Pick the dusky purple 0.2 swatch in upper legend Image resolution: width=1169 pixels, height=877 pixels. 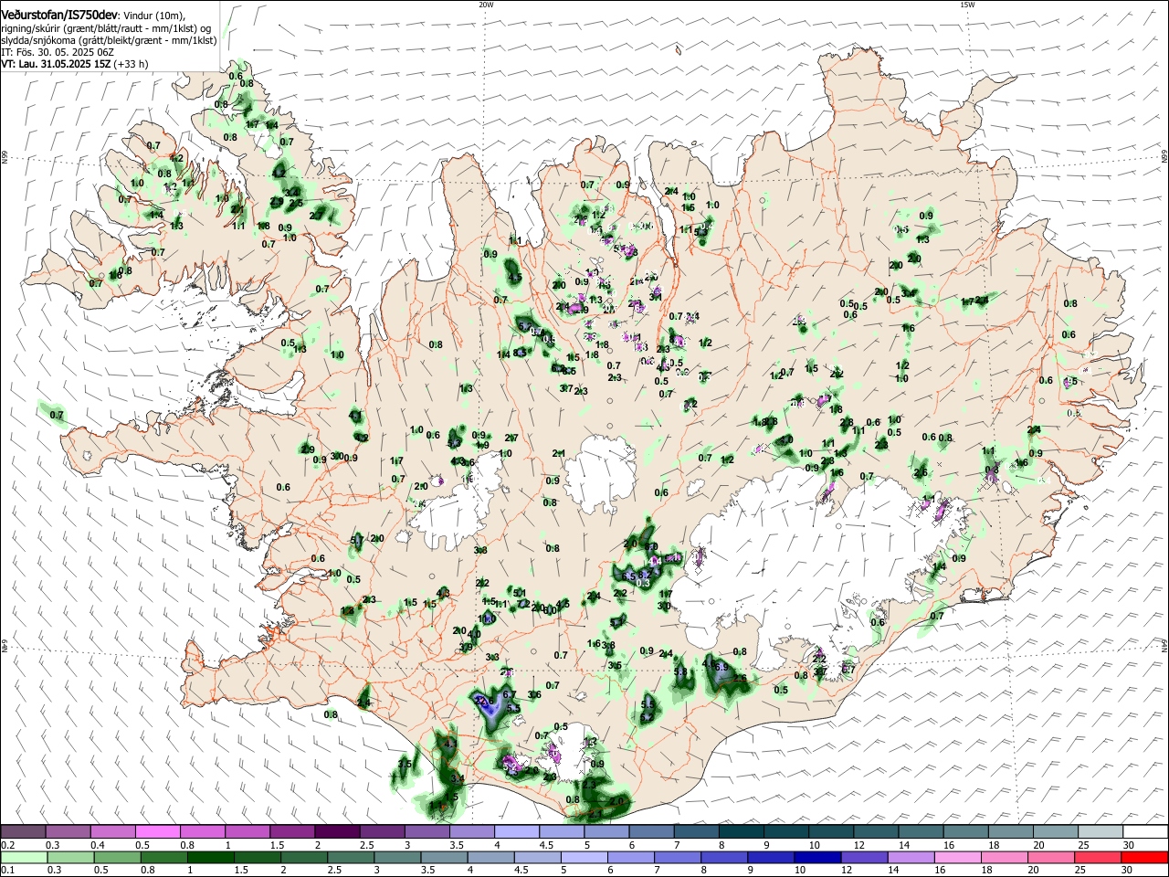(23, 832)
